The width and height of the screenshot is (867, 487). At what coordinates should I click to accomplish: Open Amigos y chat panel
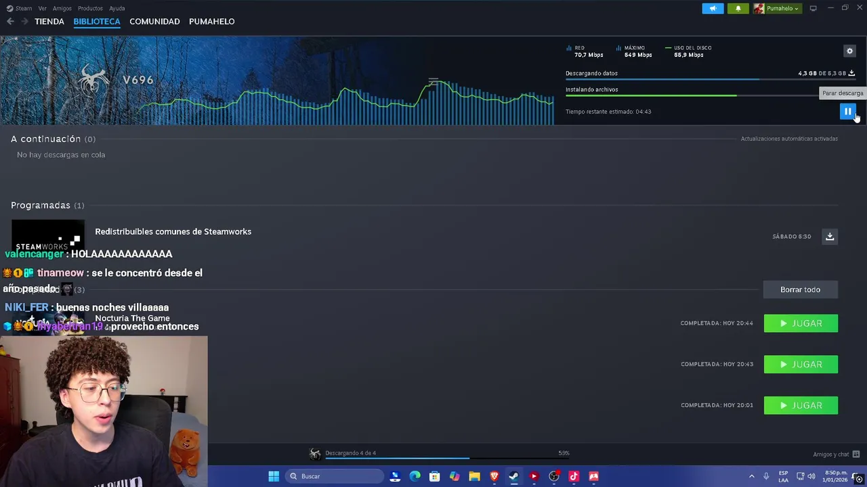831,455
